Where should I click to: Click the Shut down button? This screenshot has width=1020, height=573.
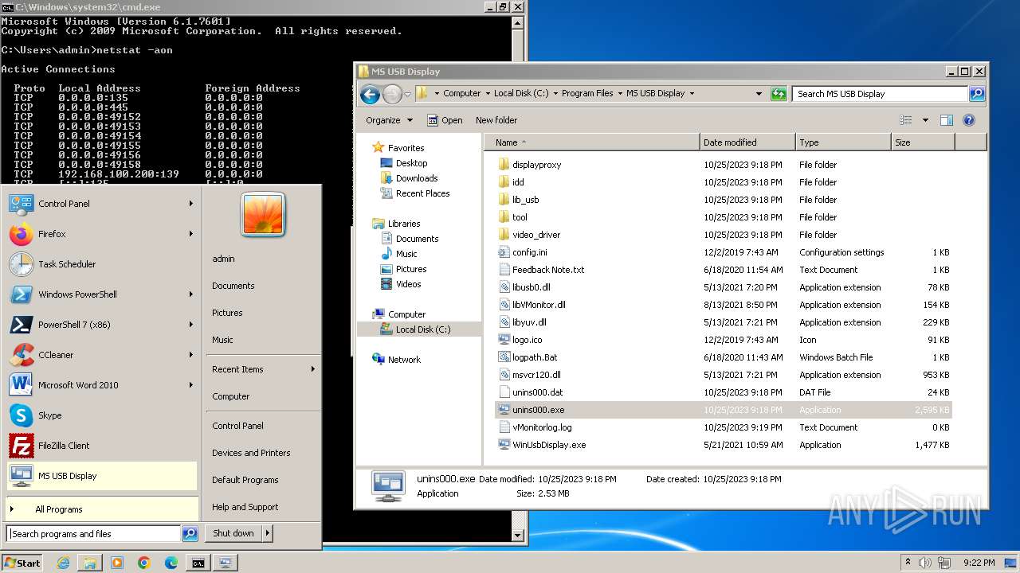[x=233, y=533]
